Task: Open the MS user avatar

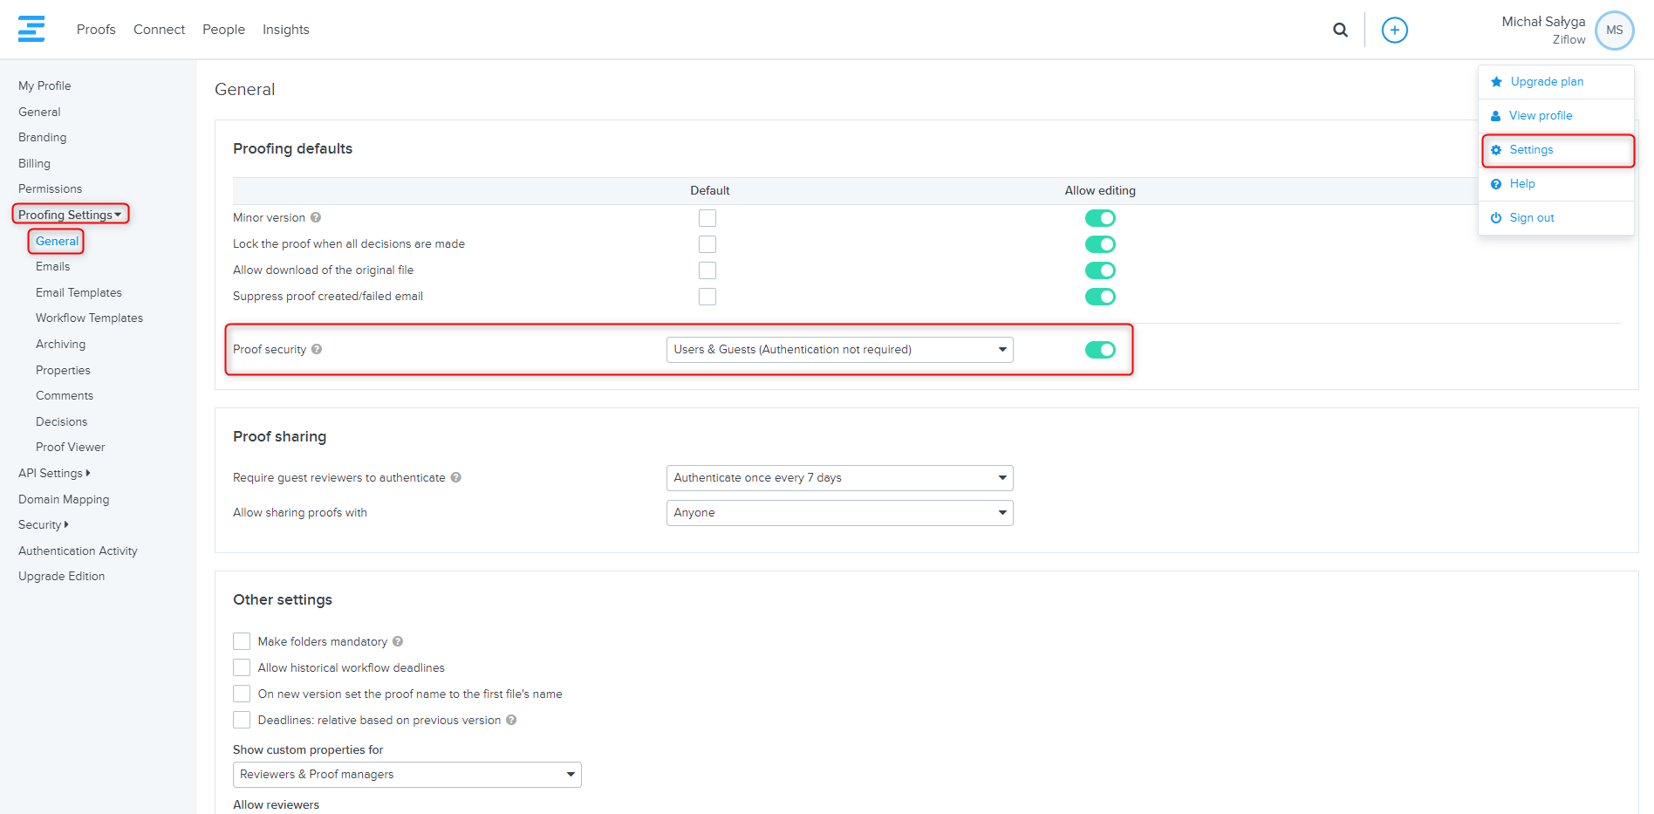Action: point(1614,30)
